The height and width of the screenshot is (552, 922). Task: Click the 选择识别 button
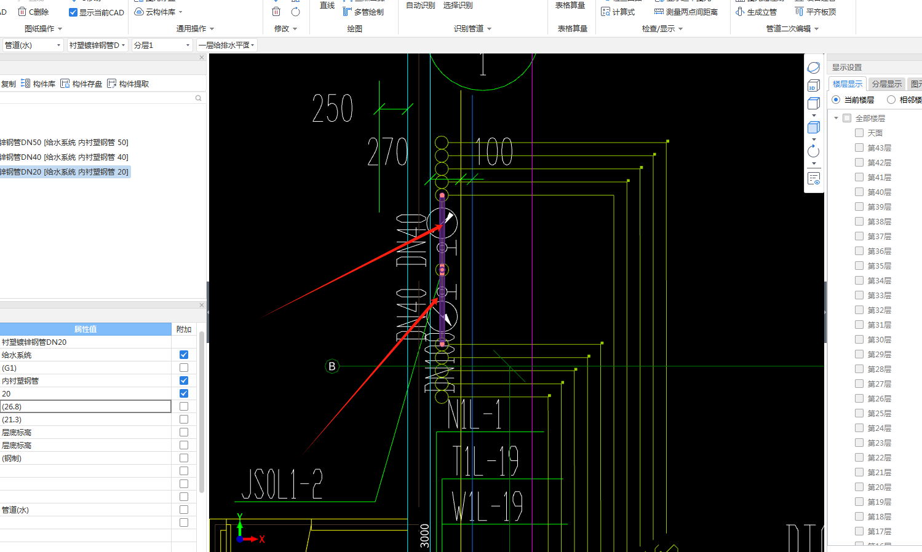[x=458, y=5]
